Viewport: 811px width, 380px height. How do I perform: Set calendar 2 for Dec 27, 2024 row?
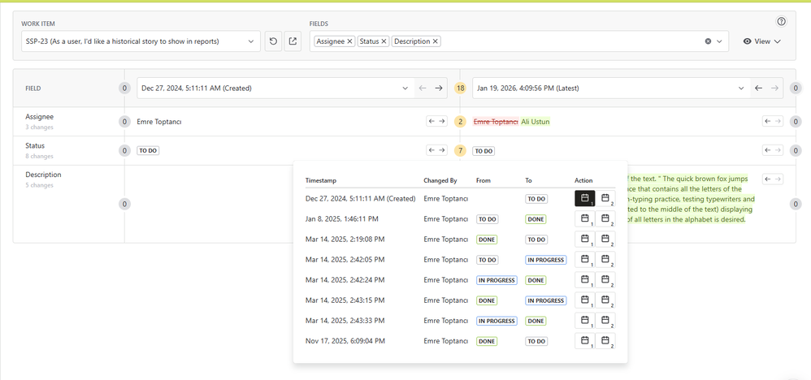pos(605,199)
